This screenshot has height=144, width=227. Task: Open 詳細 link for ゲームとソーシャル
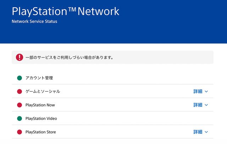pos(198,92)
